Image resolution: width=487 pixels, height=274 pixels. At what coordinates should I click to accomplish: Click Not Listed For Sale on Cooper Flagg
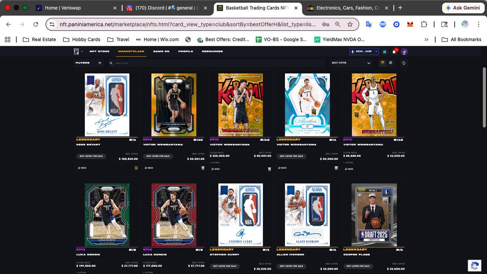358,266
